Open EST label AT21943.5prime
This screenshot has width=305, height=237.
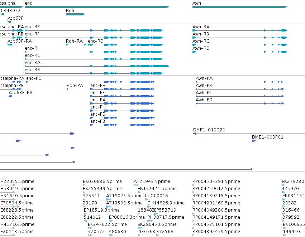point(152,182)
